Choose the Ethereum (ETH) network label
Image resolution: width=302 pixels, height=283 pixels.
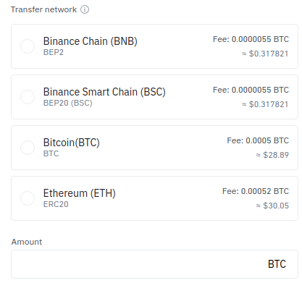[x=80, y=193]
